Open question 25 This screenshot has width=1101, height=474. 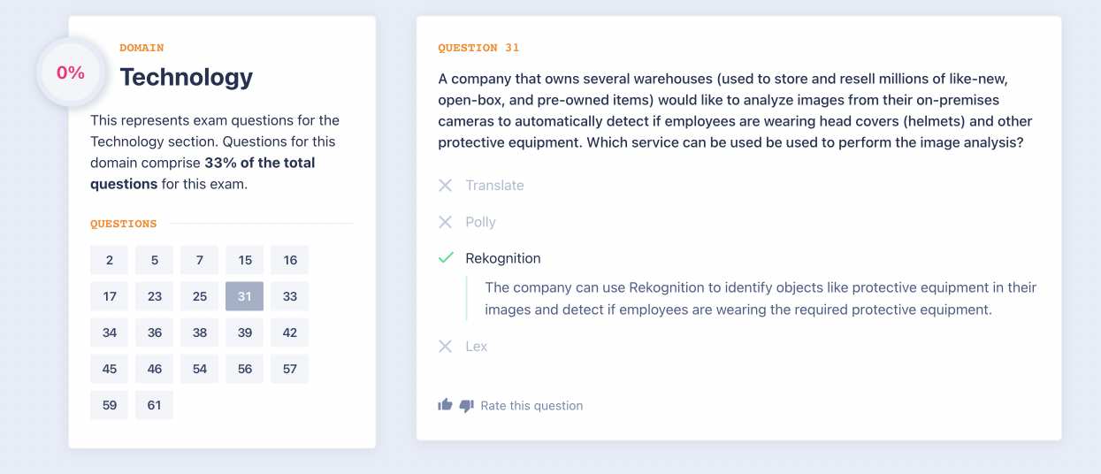tap(200, 296)
